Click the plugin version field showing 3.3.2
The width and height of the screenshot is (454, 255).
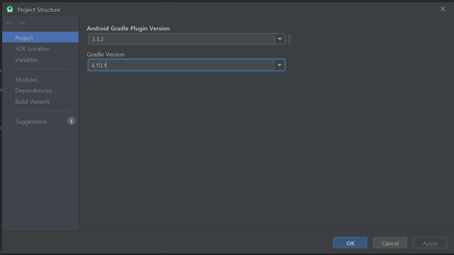click(181, 39)
